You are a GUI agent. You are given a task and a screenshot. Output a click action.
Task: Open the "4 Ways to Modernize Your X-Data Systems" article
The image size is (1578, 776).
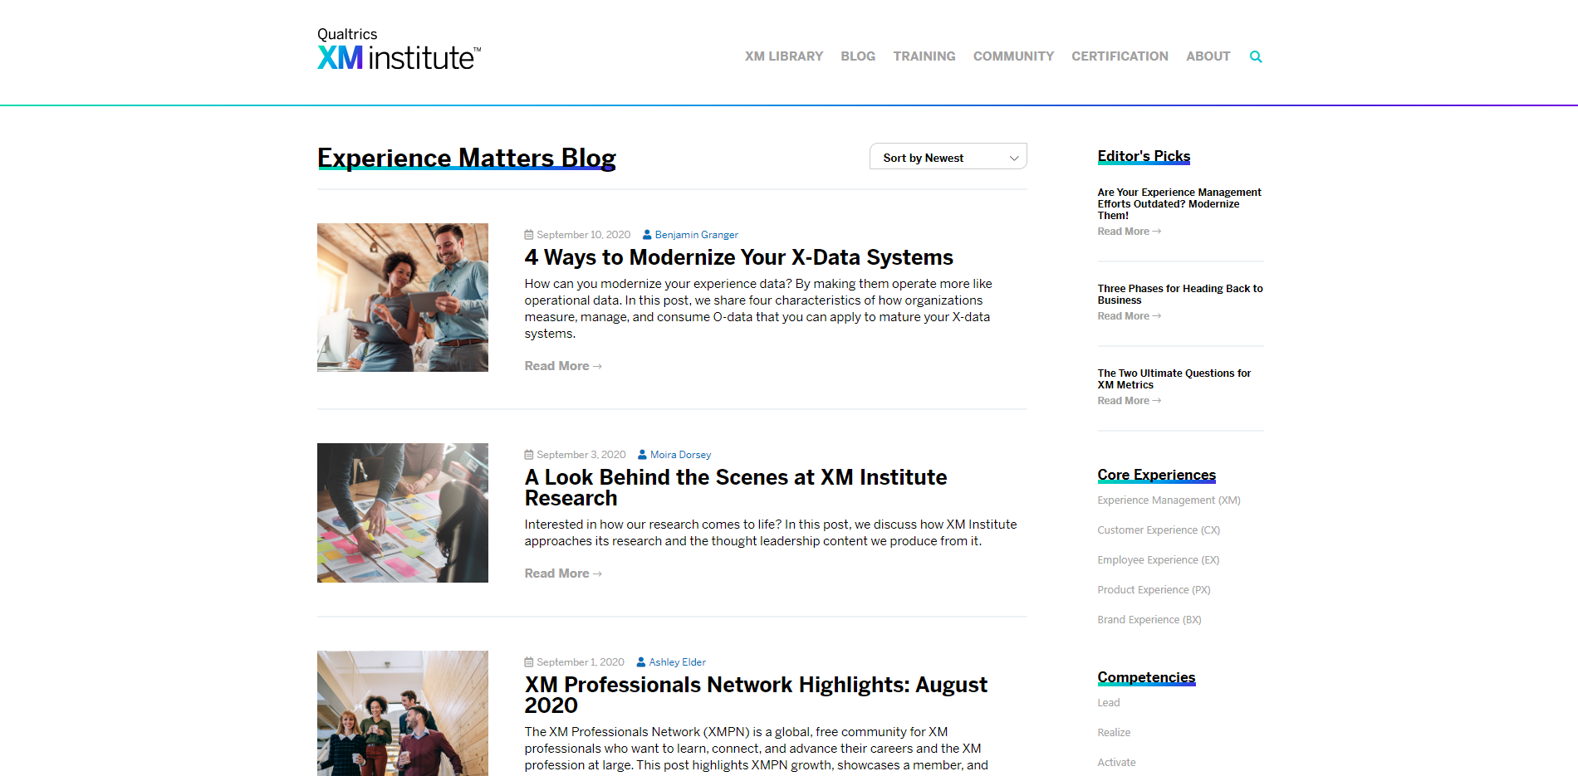click(738, 257)
